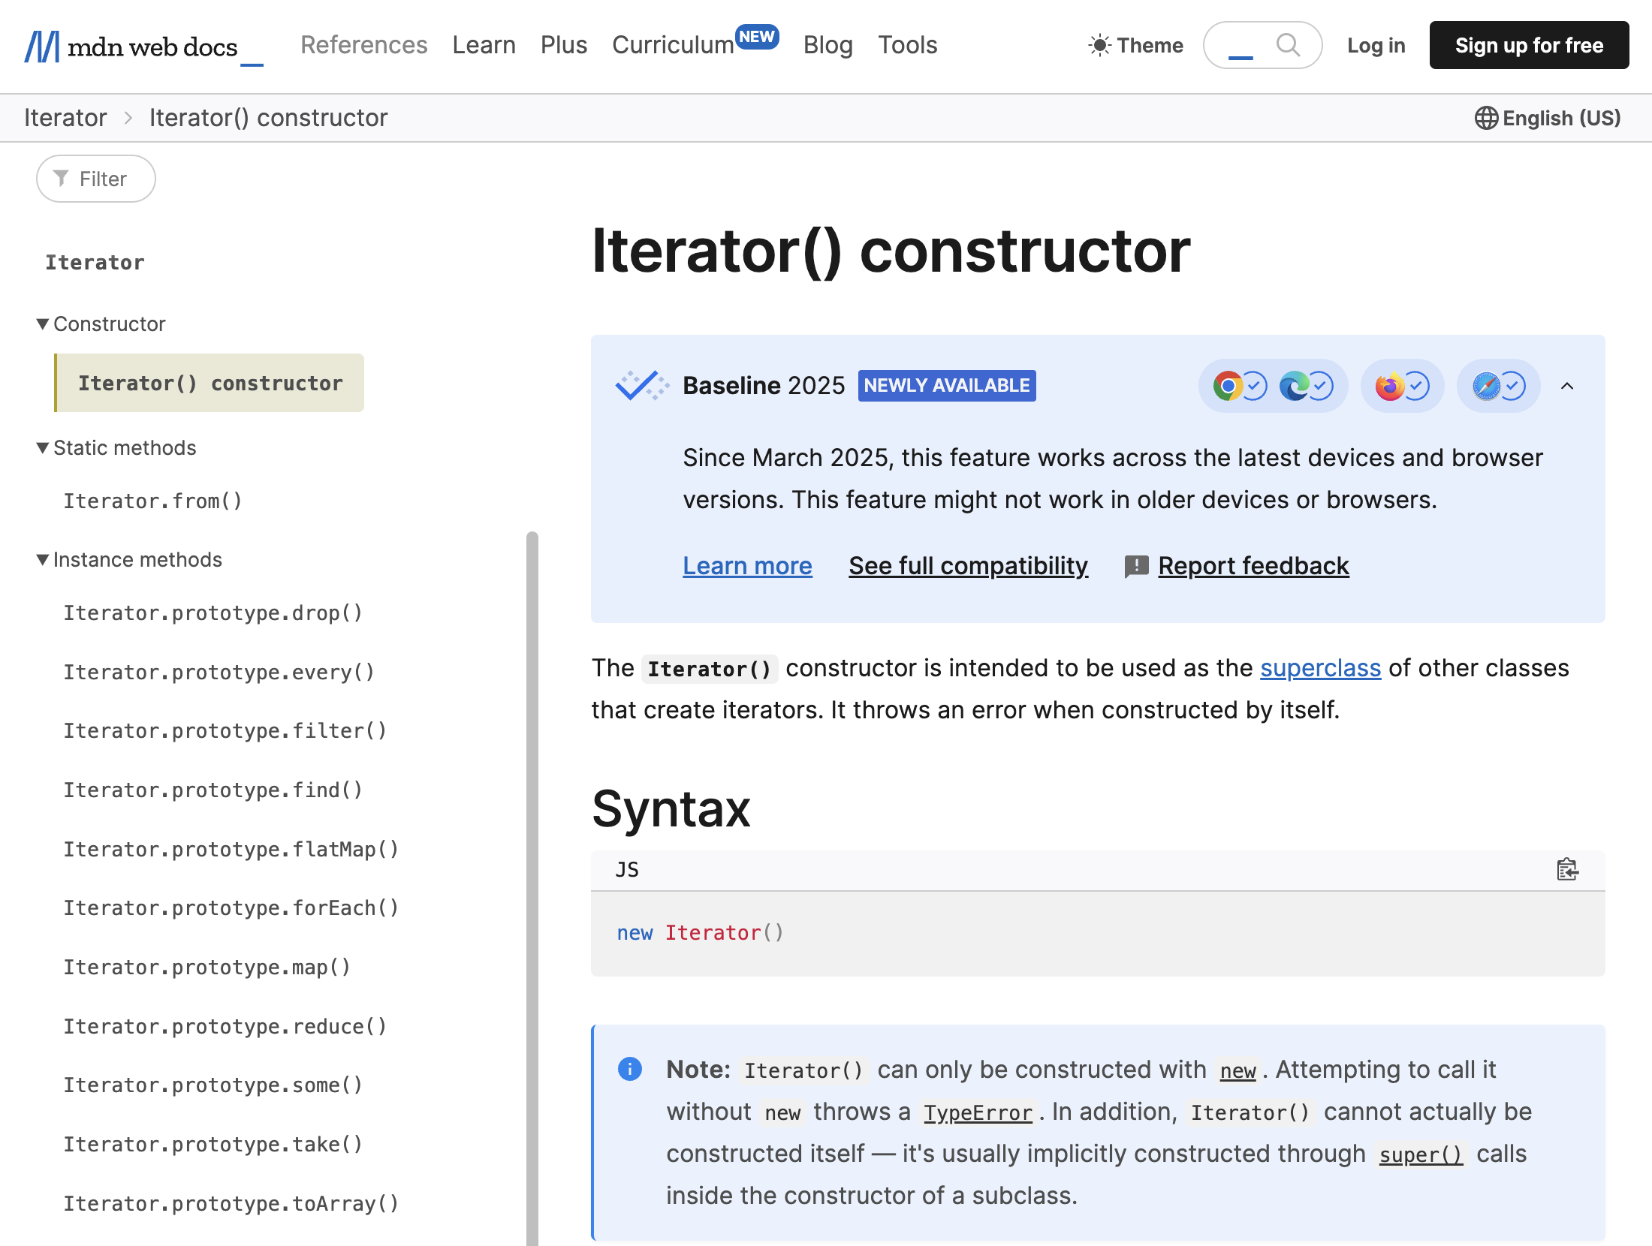This screenshot has width=1652, height=1246.
Task: Click the Report feedback flag icon
Action: (x=1136, y=566)
